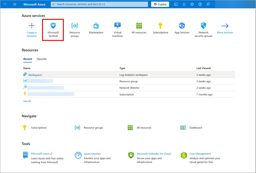The width and height of the screenshot is (256, 173).
Task: Expand the portal hamburger menu
Action: 15,4
